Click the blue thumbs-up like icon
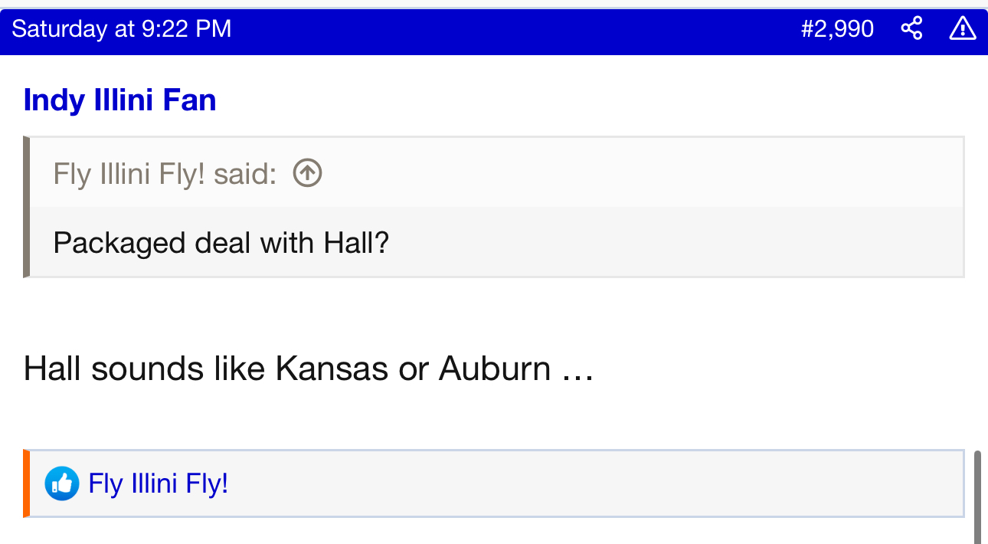This screenshot has height=544, width=988. [x=62, y=483]
